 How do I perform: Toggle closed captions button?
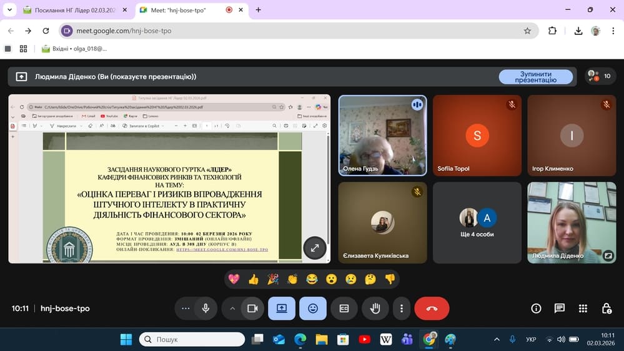click(x=344, y=309)
